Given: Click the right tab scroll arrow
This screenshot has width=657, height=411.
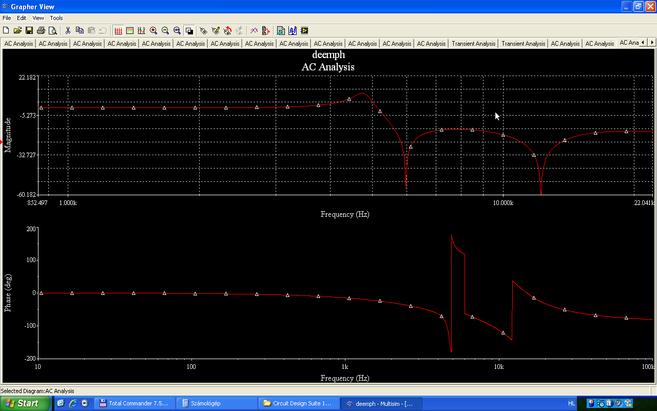Looking at the screenshot, I should [x=652, y=43].
